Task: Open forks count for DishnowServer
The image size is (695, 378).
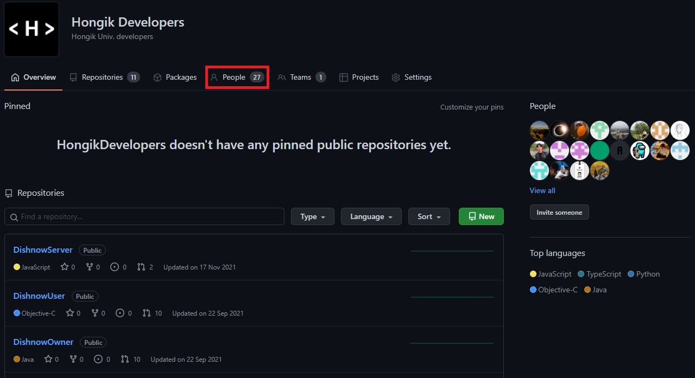Action: coord(92,267)
